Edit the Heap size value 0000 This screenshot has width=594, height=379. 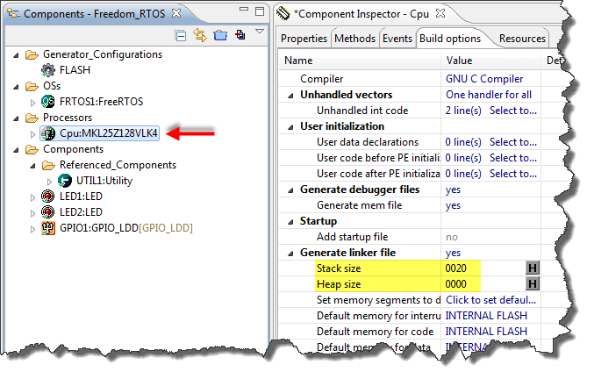(455, 284)
